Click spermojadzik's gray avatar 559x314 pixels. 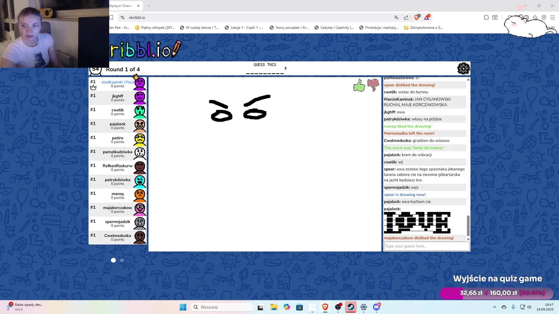click(140, 223)
